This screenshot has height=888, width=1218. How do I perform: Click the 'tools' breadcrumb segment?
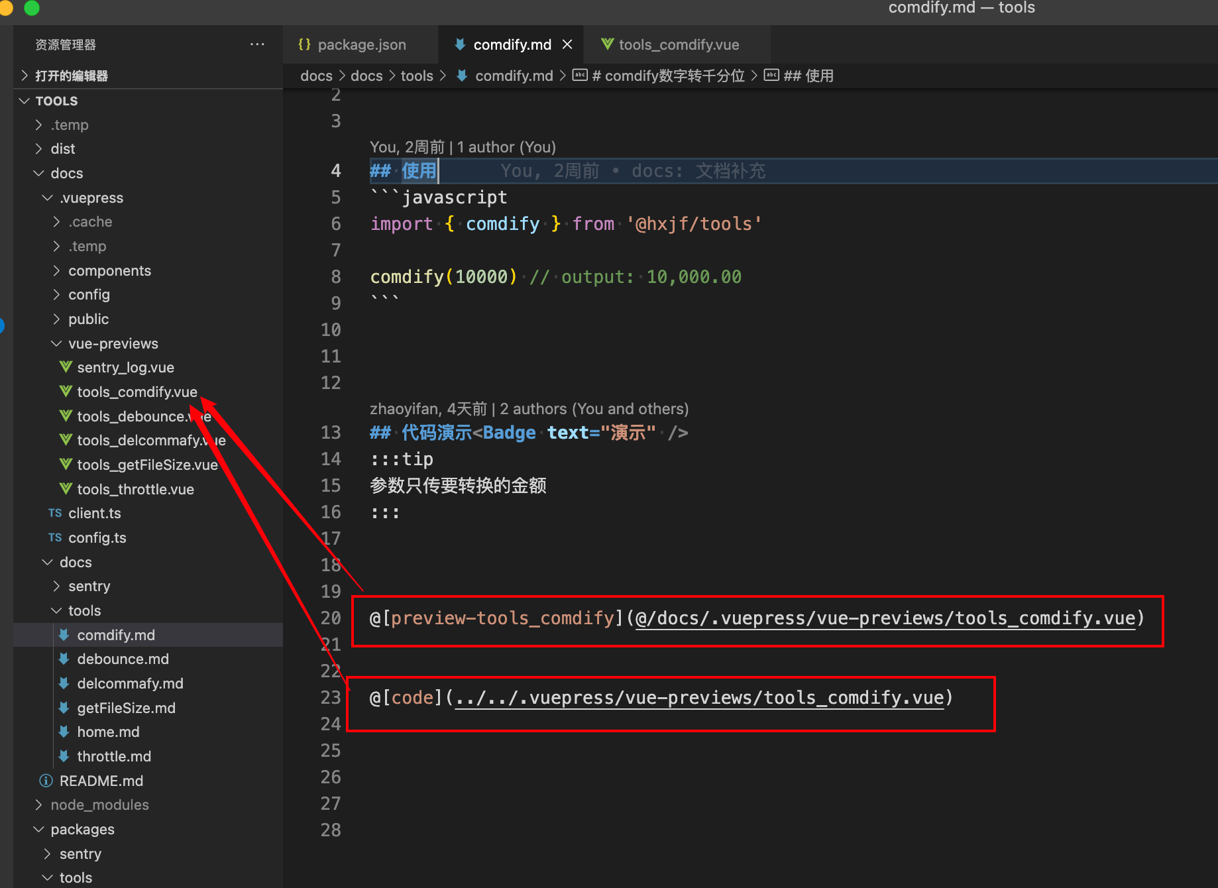coord(416,76)
